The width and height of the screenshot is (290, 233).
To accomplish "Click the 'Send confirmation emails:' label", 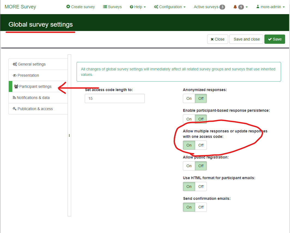I will click(x=207, y=198).
